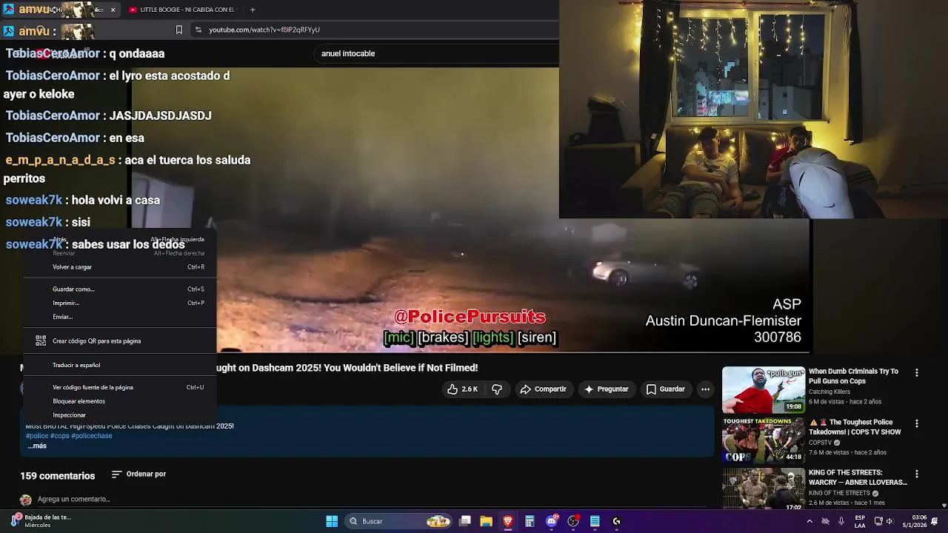Switch to 'LITTLE BOOGIE - NI CABIDA' tab
The image size is (948, 533).
181,10
